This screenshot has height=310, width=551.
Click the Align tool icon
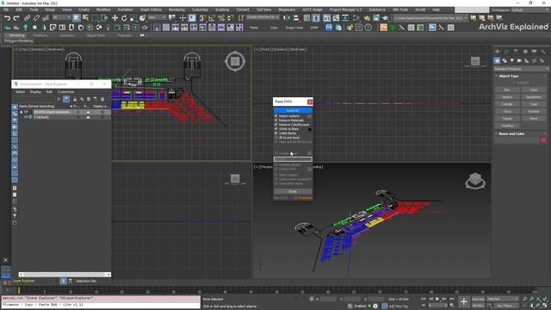pyautogui.click(x=296, y=18)
